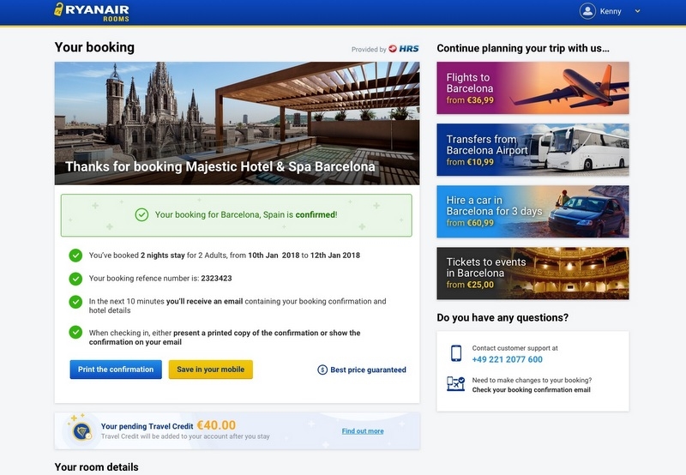Click the mobile phone support icon
This screenshot has height=475, width=686.
[x=455, y=353]
